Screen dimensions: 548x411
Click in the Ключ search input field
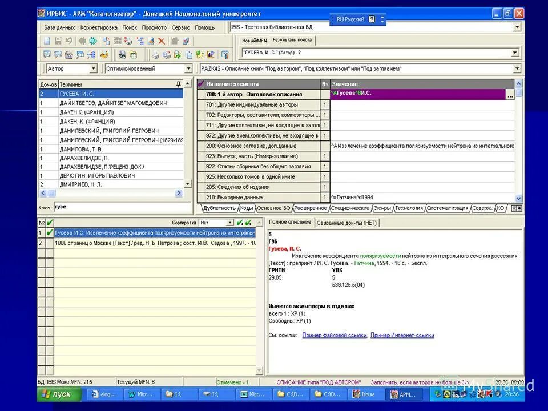click(x=122, y=207)
